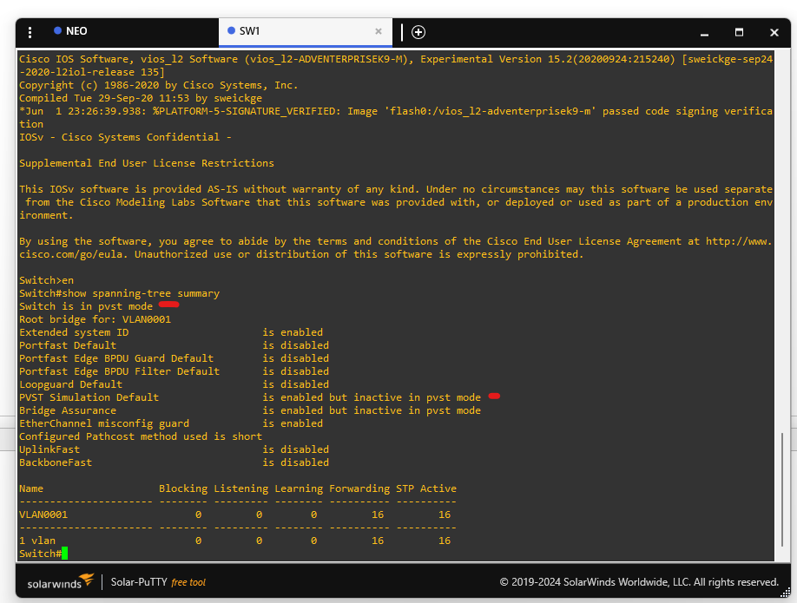Image resolution: width=797 pixels, height=603 pixels.
Task: Click the SolarWinds logo in the footer
Action: (61, 581)
